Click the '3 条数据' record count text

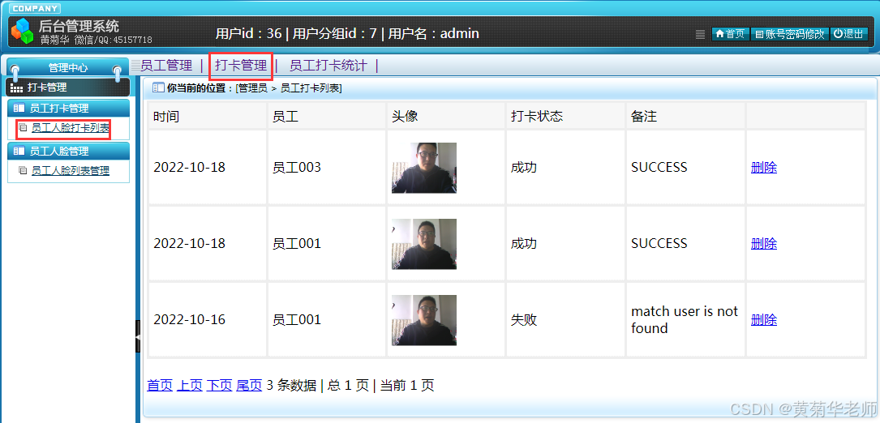(291, 385)
